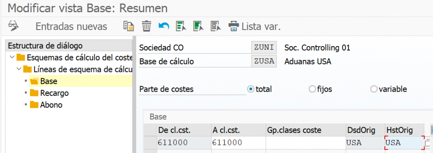The width and height of the screenshot is (433, 153).
Task: Select the fijos radio button
Action: pos(312,89)
